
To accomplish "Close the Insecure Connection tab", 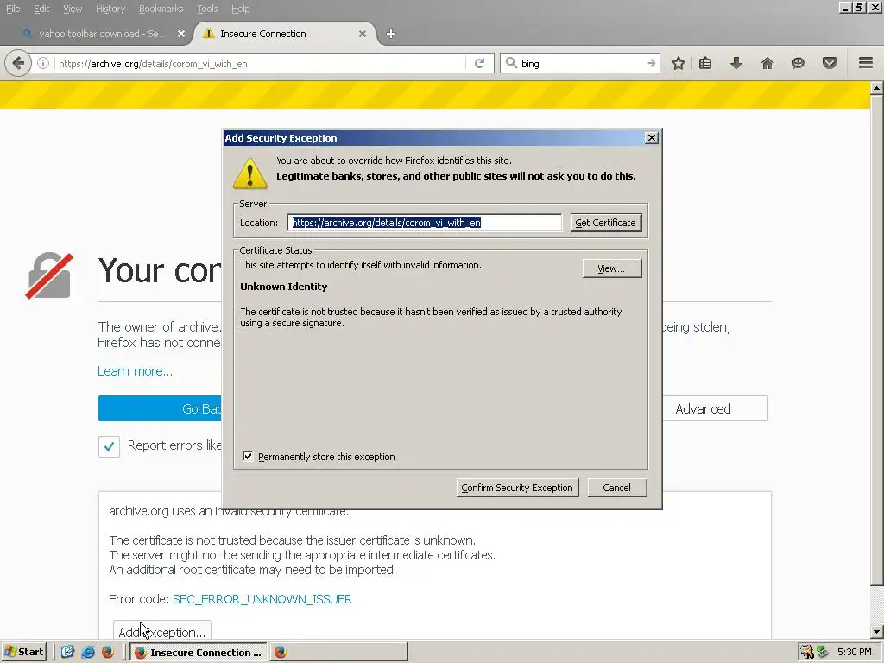I will tap(363, 34).
